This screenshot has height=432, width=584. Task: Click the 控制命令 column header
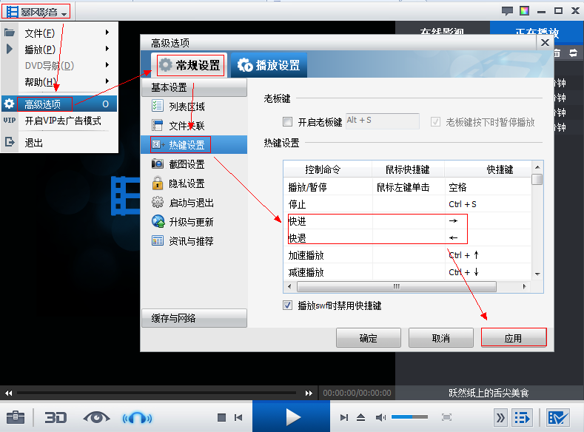(328, 169)
